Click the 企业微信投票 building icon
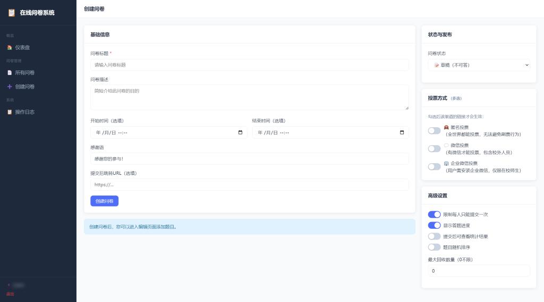 click(x=446, y=163)
